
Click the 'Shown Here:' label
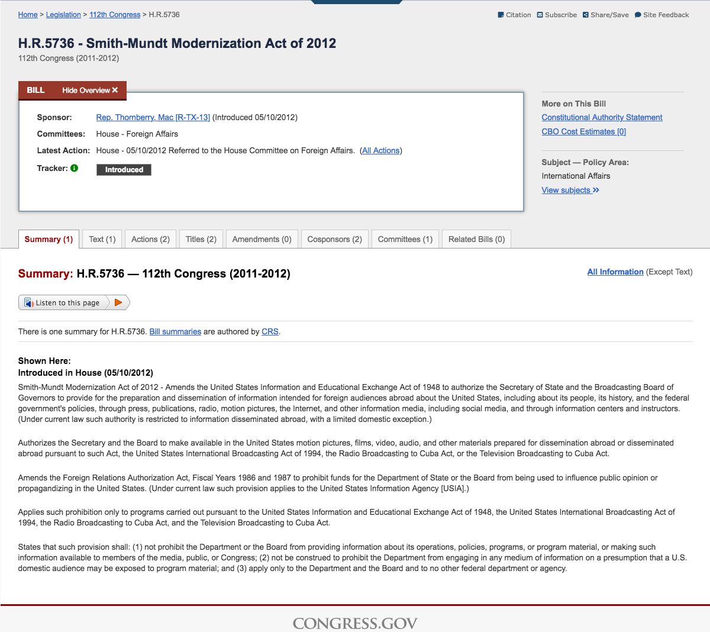point(44,361)
